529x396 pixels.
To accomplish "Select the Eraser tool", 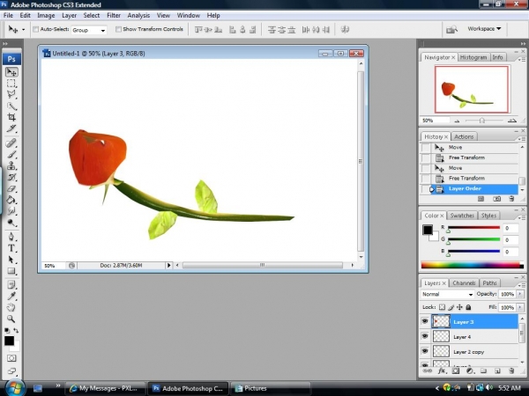I will point(11,188).
